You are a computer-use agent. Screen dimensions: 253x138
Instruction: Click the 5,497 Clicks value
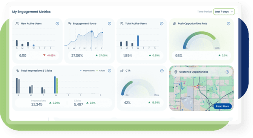coord(78,104)
